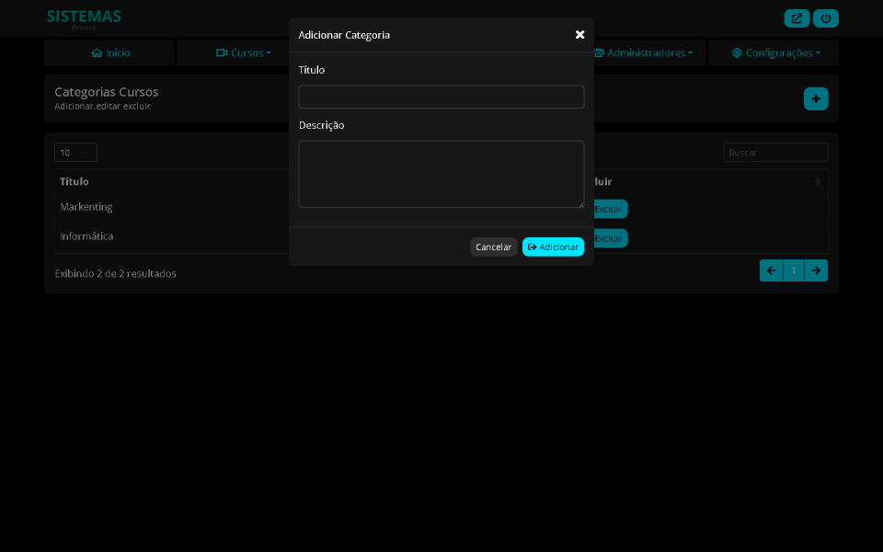Close the Adicionar Categoria dialog with X
This screenshot has width=883, height=552.
579,35
